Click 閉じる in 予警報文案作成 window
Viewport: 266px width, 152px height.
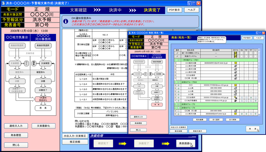pyautogui.click(x=16, y=145)
